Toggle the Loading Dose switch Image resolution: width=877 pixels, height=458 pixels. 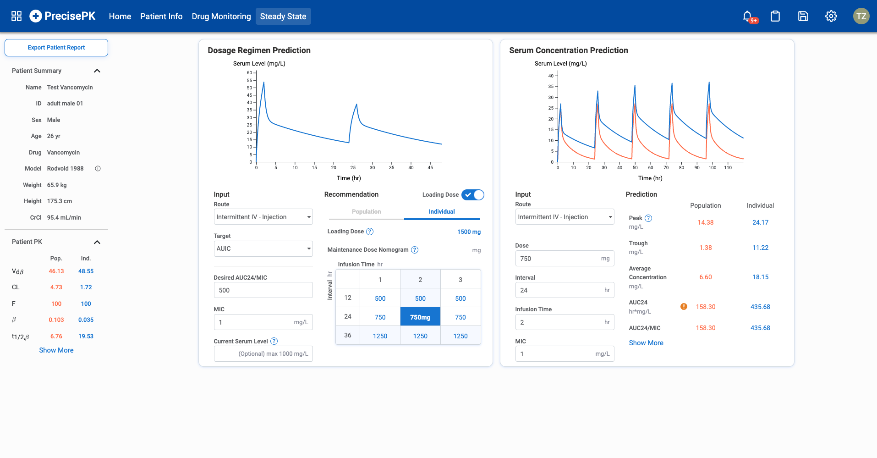[x=473, y=195]
